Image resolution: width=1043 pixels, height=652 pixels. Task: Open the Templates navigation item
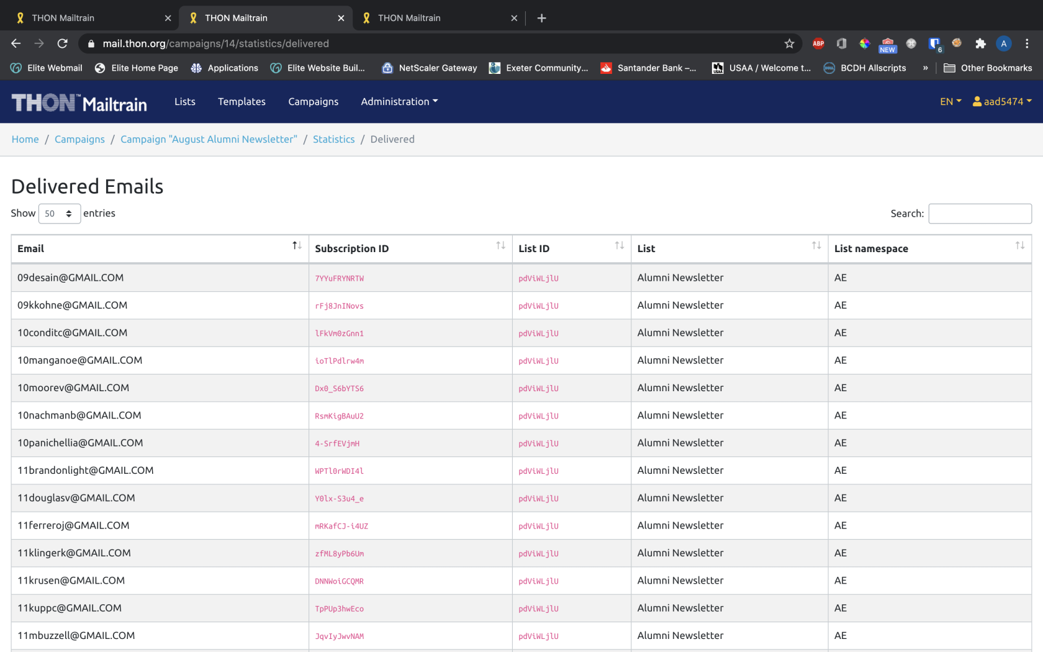(x=242, y=101)
